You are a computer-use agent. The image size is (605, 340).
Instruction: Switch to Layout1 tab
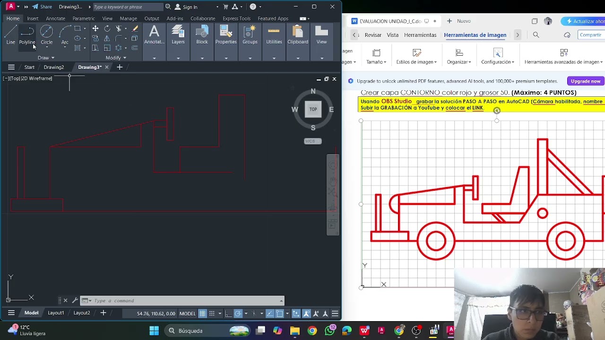[56, 313]
